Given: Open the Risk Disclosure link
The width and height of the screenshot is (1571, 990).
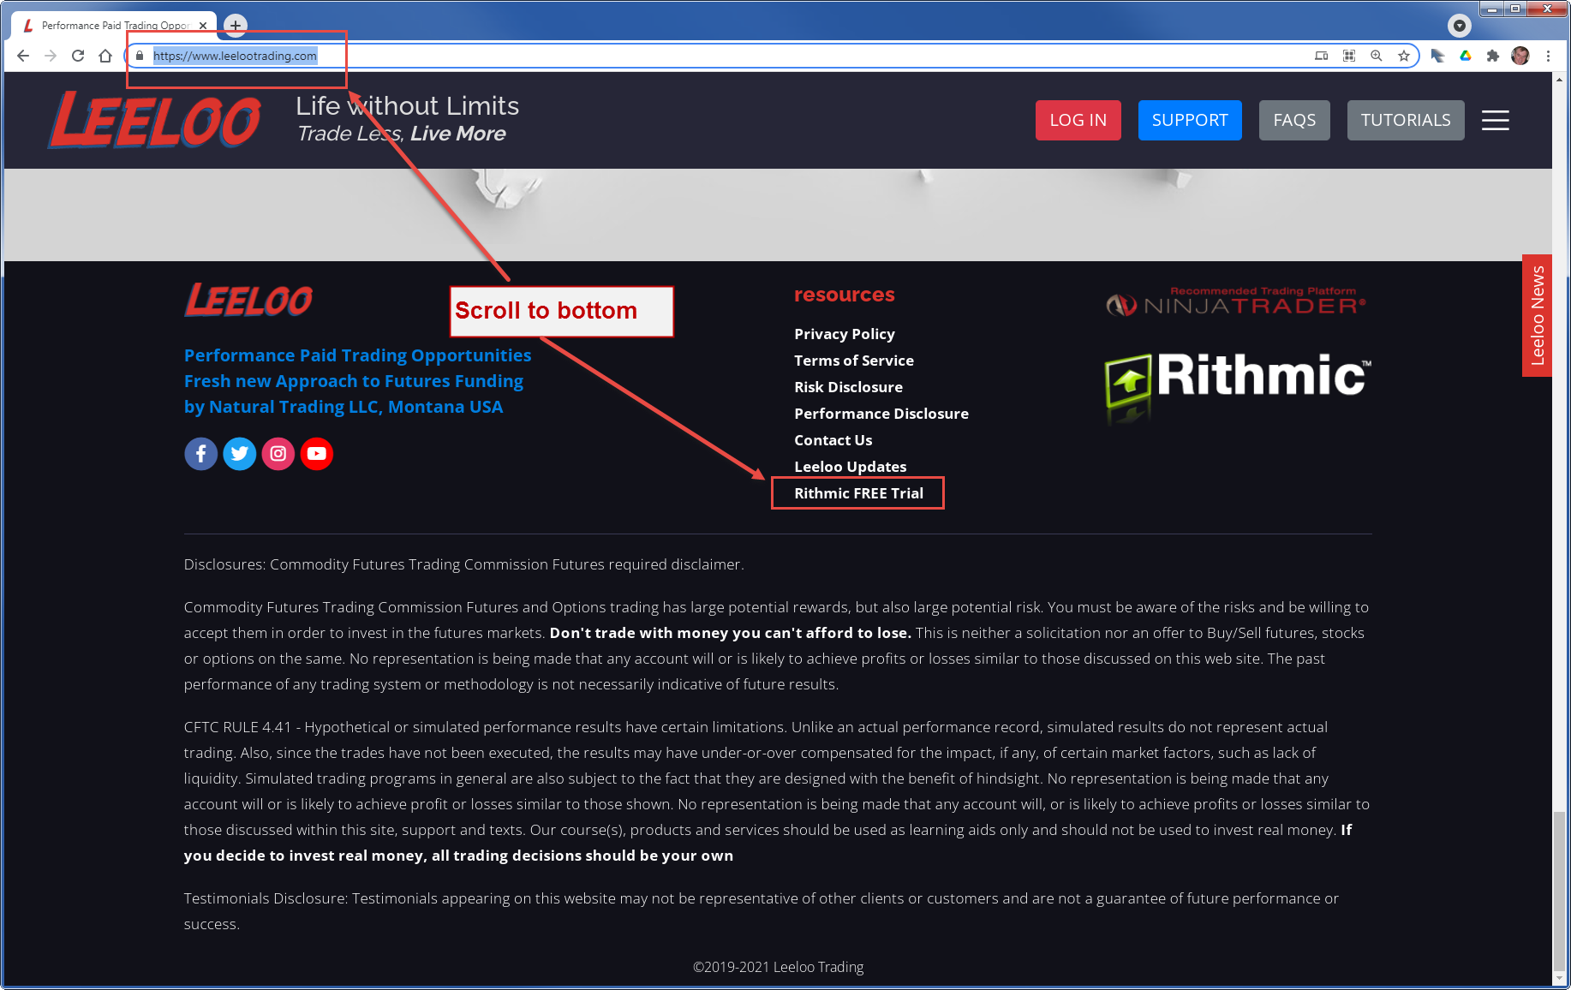Looking at the screenshot, I should pos(848,387).
